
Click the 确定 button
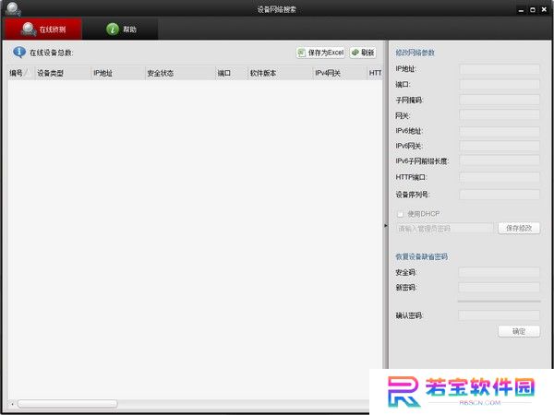pyautogui.click(x=519, y=331)
